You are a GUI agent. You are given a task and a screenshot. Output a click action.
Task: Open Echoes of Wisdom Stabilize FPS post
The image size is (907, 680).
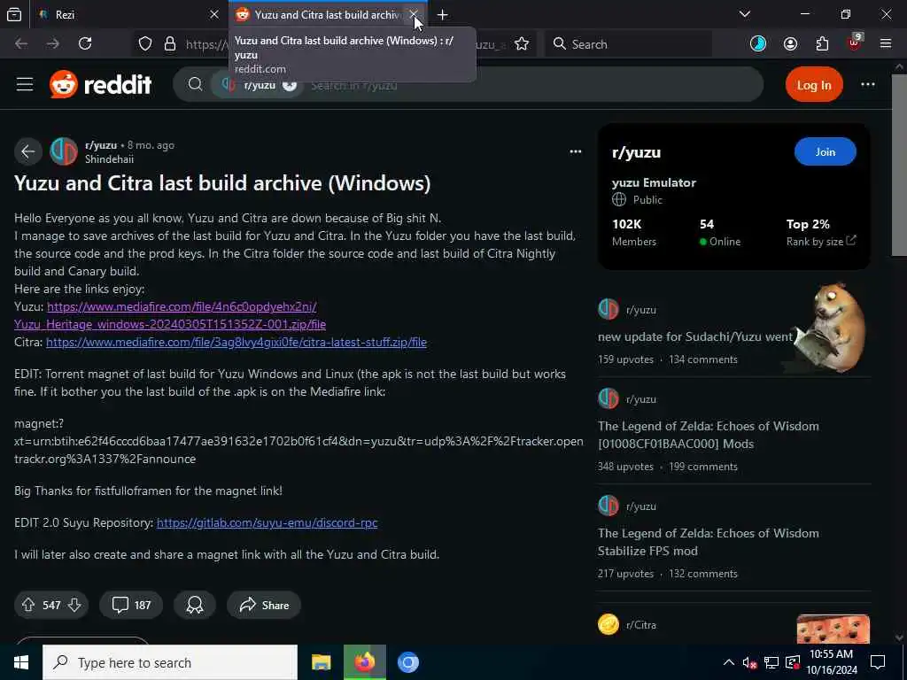(x=708, y=542)
